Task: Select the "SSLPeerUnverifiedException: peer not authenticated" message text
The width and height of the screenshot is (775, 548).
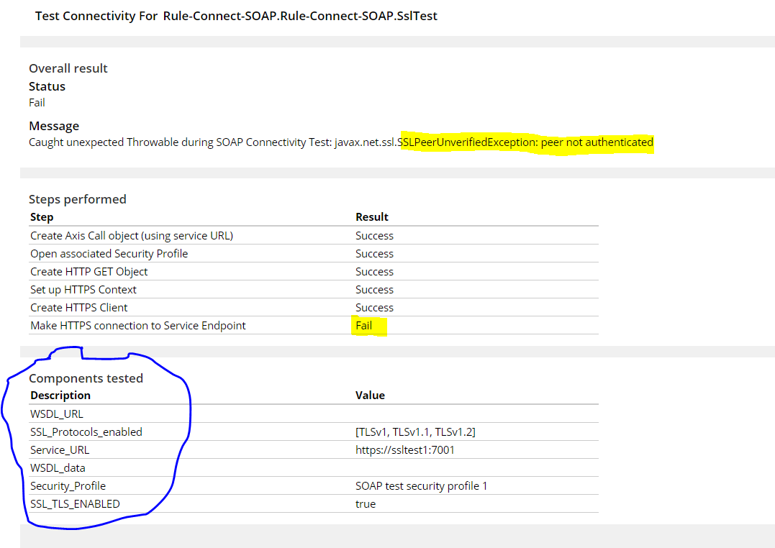Action: 526,142
